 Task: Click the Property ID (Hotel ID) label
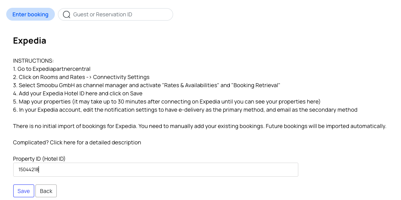click(39, 159)
